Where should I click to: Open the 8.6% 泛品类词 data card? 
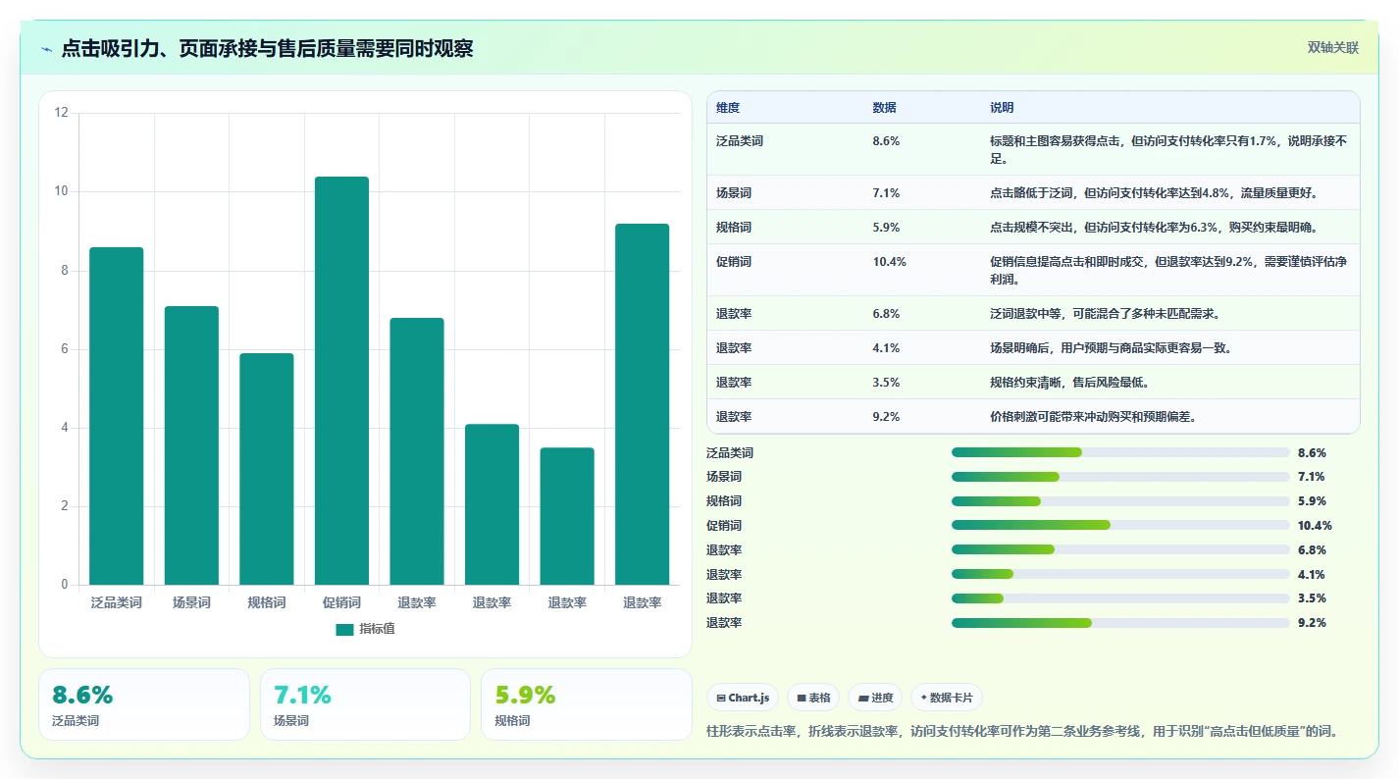(x=144, y=704)
